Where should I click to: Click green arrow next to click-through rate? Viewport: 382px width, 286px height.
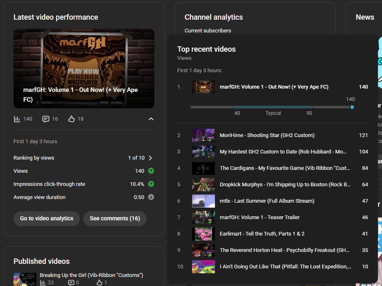(x=151, y=184)
